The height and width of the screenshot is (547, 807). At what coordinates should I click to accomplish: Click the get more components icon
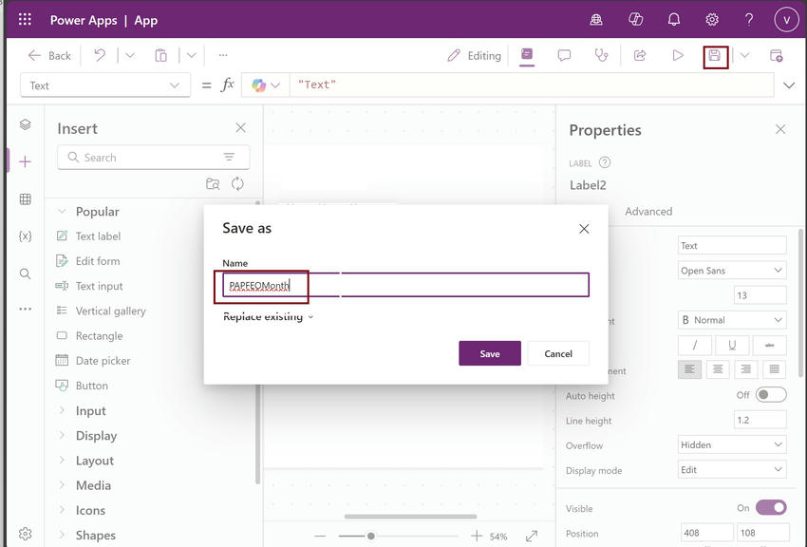click(x=213, y=183)
